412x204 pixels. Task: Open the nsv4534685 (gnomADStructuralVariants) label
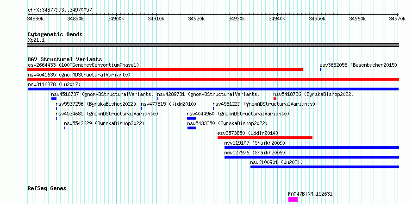(107, 114)
